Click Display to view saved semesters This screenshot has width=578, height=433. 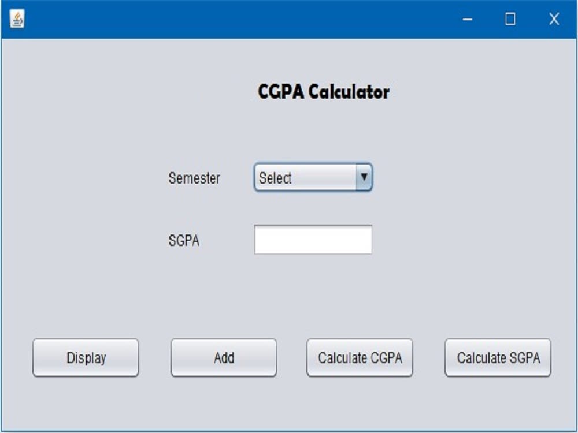(x=86, y=358)
